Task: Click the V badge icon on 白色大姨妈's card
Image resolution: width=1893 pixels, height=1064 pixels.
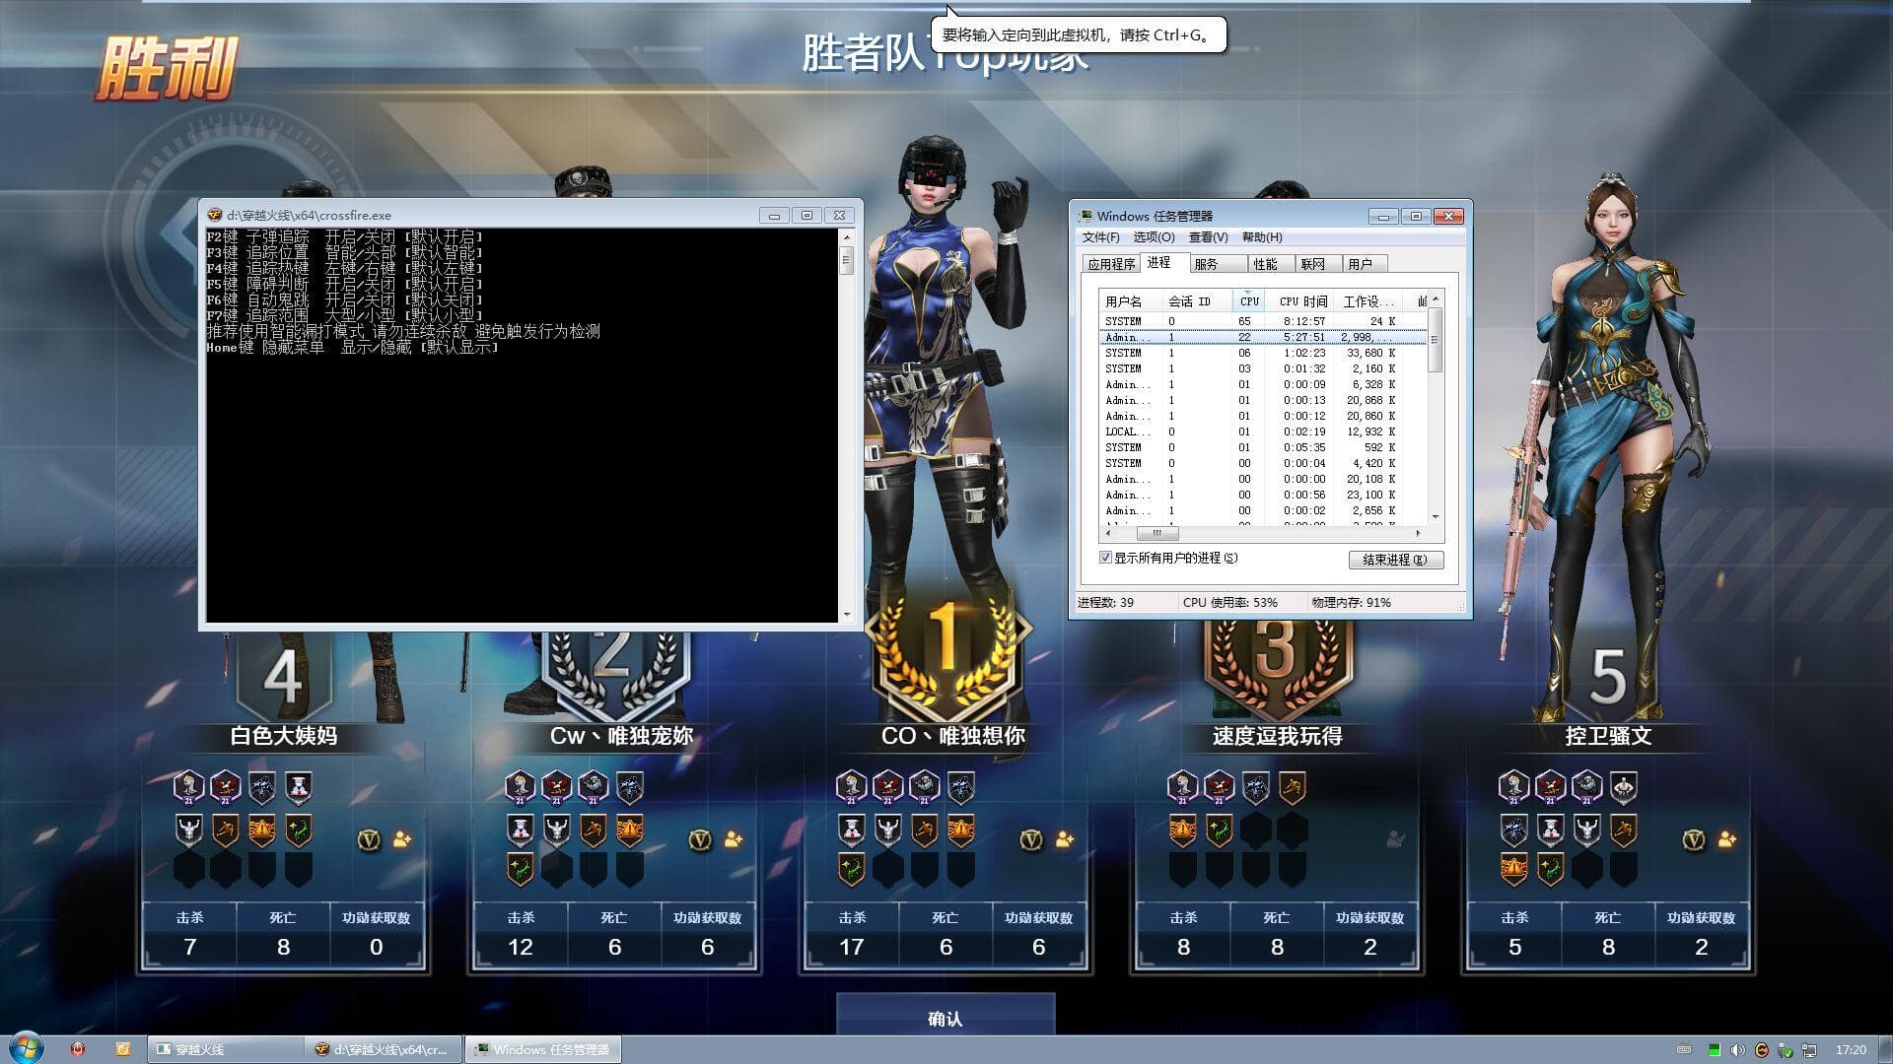Action: click(369, 839)
